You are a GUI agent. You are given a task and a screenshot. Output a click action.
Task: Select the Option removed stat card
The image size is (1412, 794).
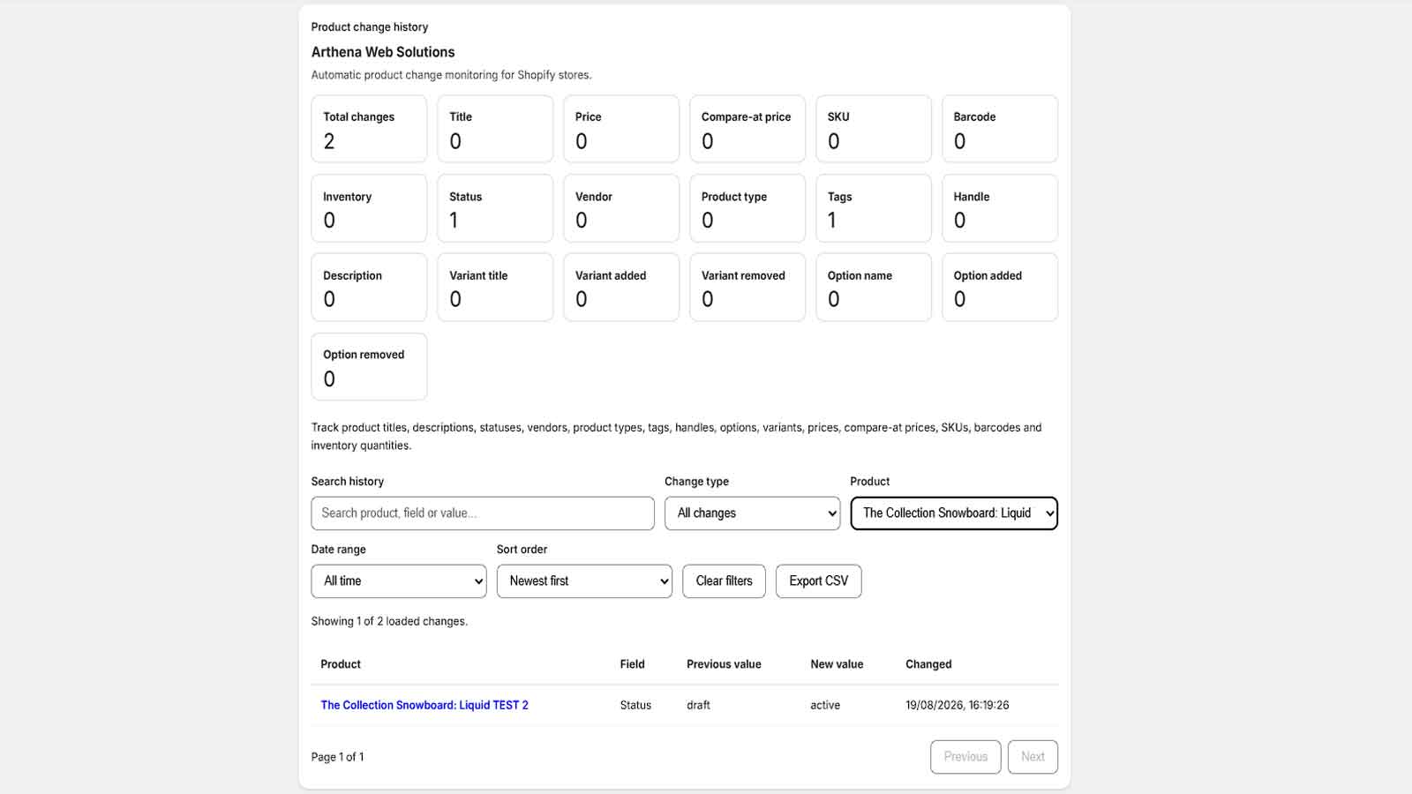coord(369,366)
